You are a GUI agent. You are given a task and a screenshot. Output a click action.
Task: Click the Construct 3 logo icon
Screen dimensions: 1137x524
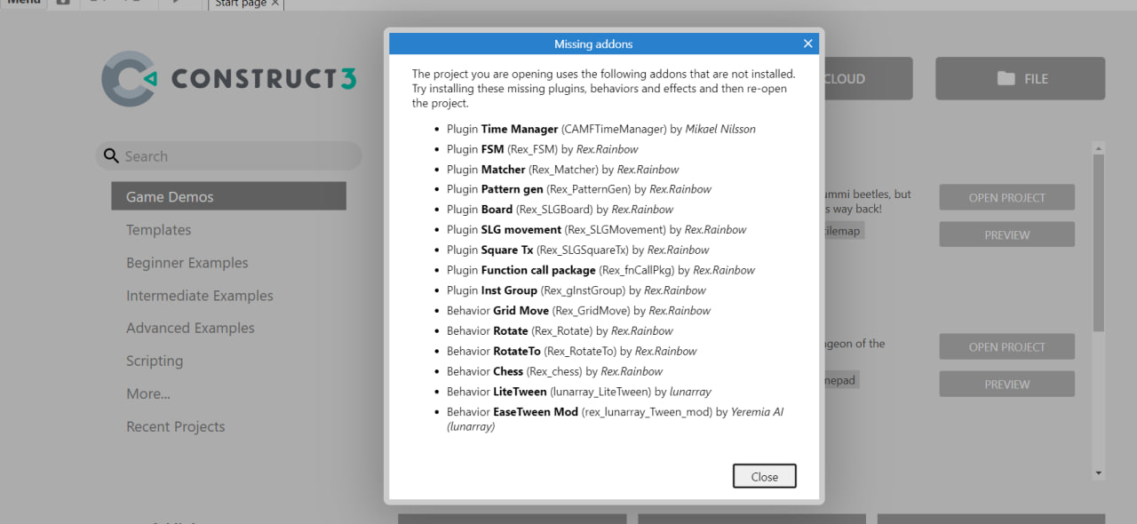[x=129, y=78]
